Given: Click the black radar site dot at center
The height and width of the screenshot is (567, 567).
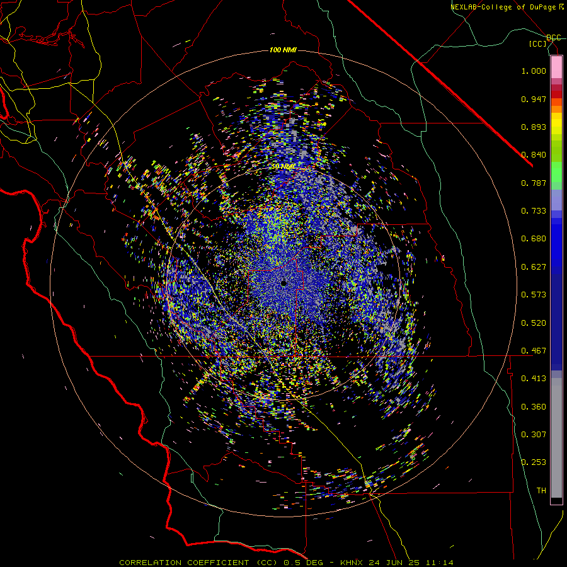Looking at the screenshot, I should [x=283, y=283].
